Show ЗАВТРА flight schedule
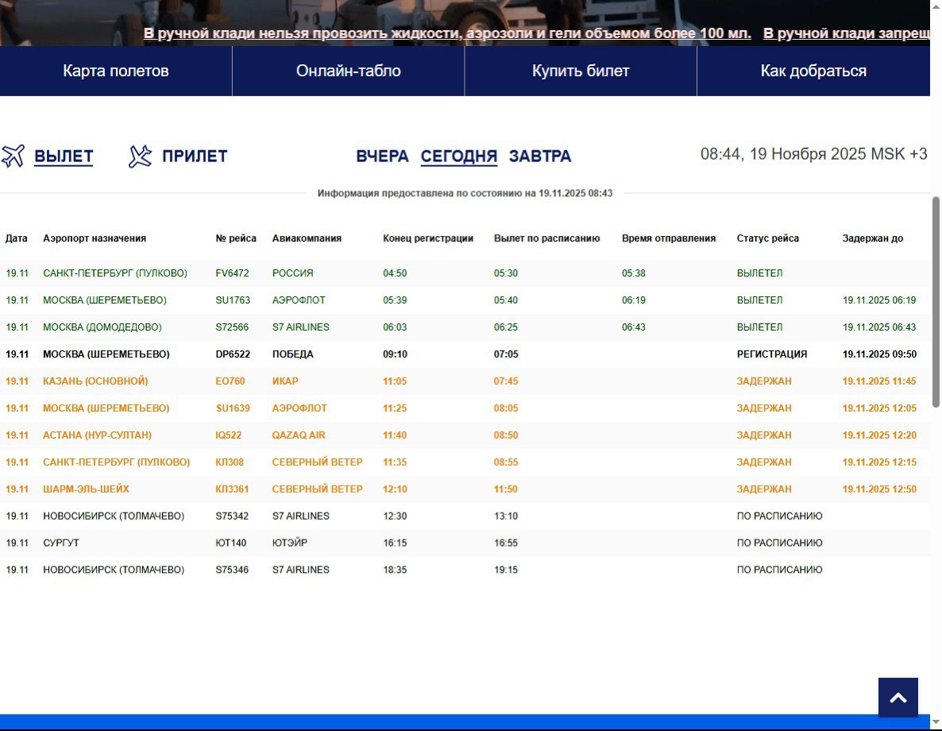 540,156
